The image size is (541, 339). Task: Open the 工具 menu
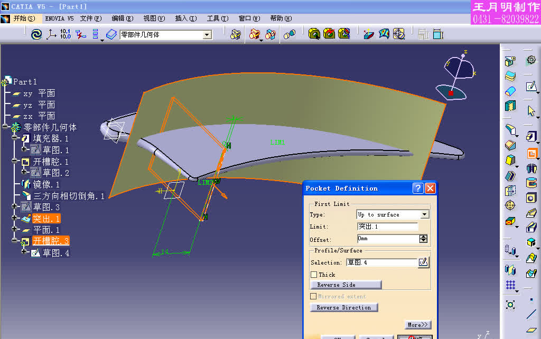pyautogui.click(x=218, y=18)
